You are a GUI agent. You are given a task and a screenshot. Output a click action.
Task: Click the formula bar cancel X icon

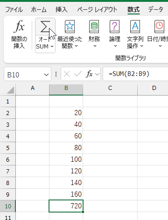click(67, 74)
